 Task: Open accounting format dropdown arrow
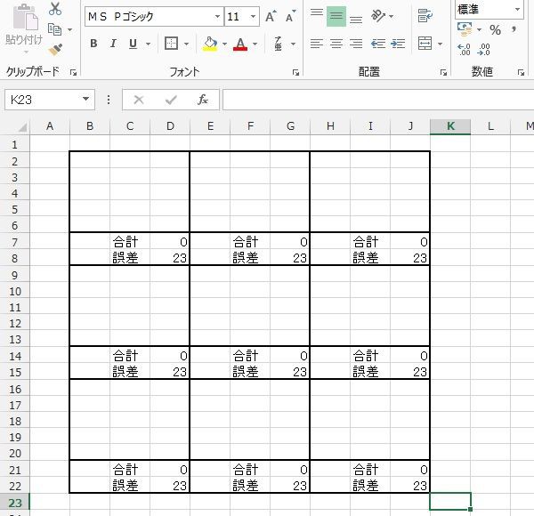point(479,29)
